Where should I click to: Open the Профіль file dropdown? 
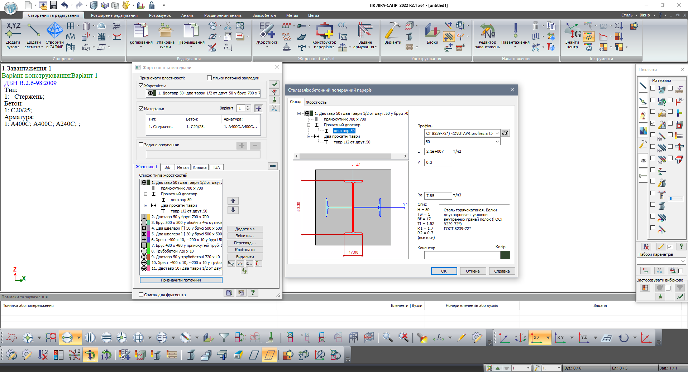point(497,133)
